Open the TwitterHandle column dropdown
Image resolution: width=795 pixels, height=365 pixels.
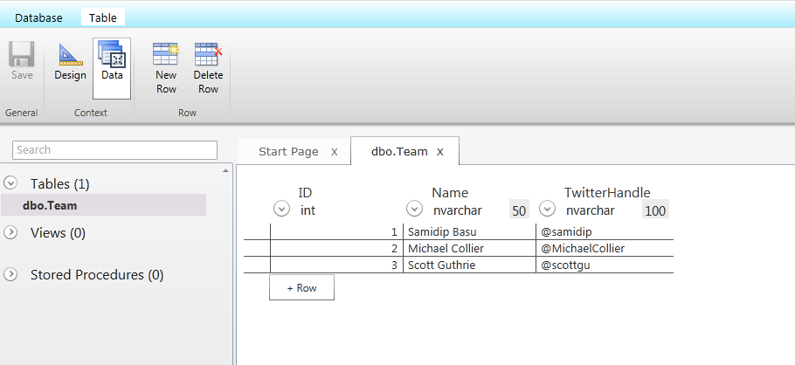(547, 209)
